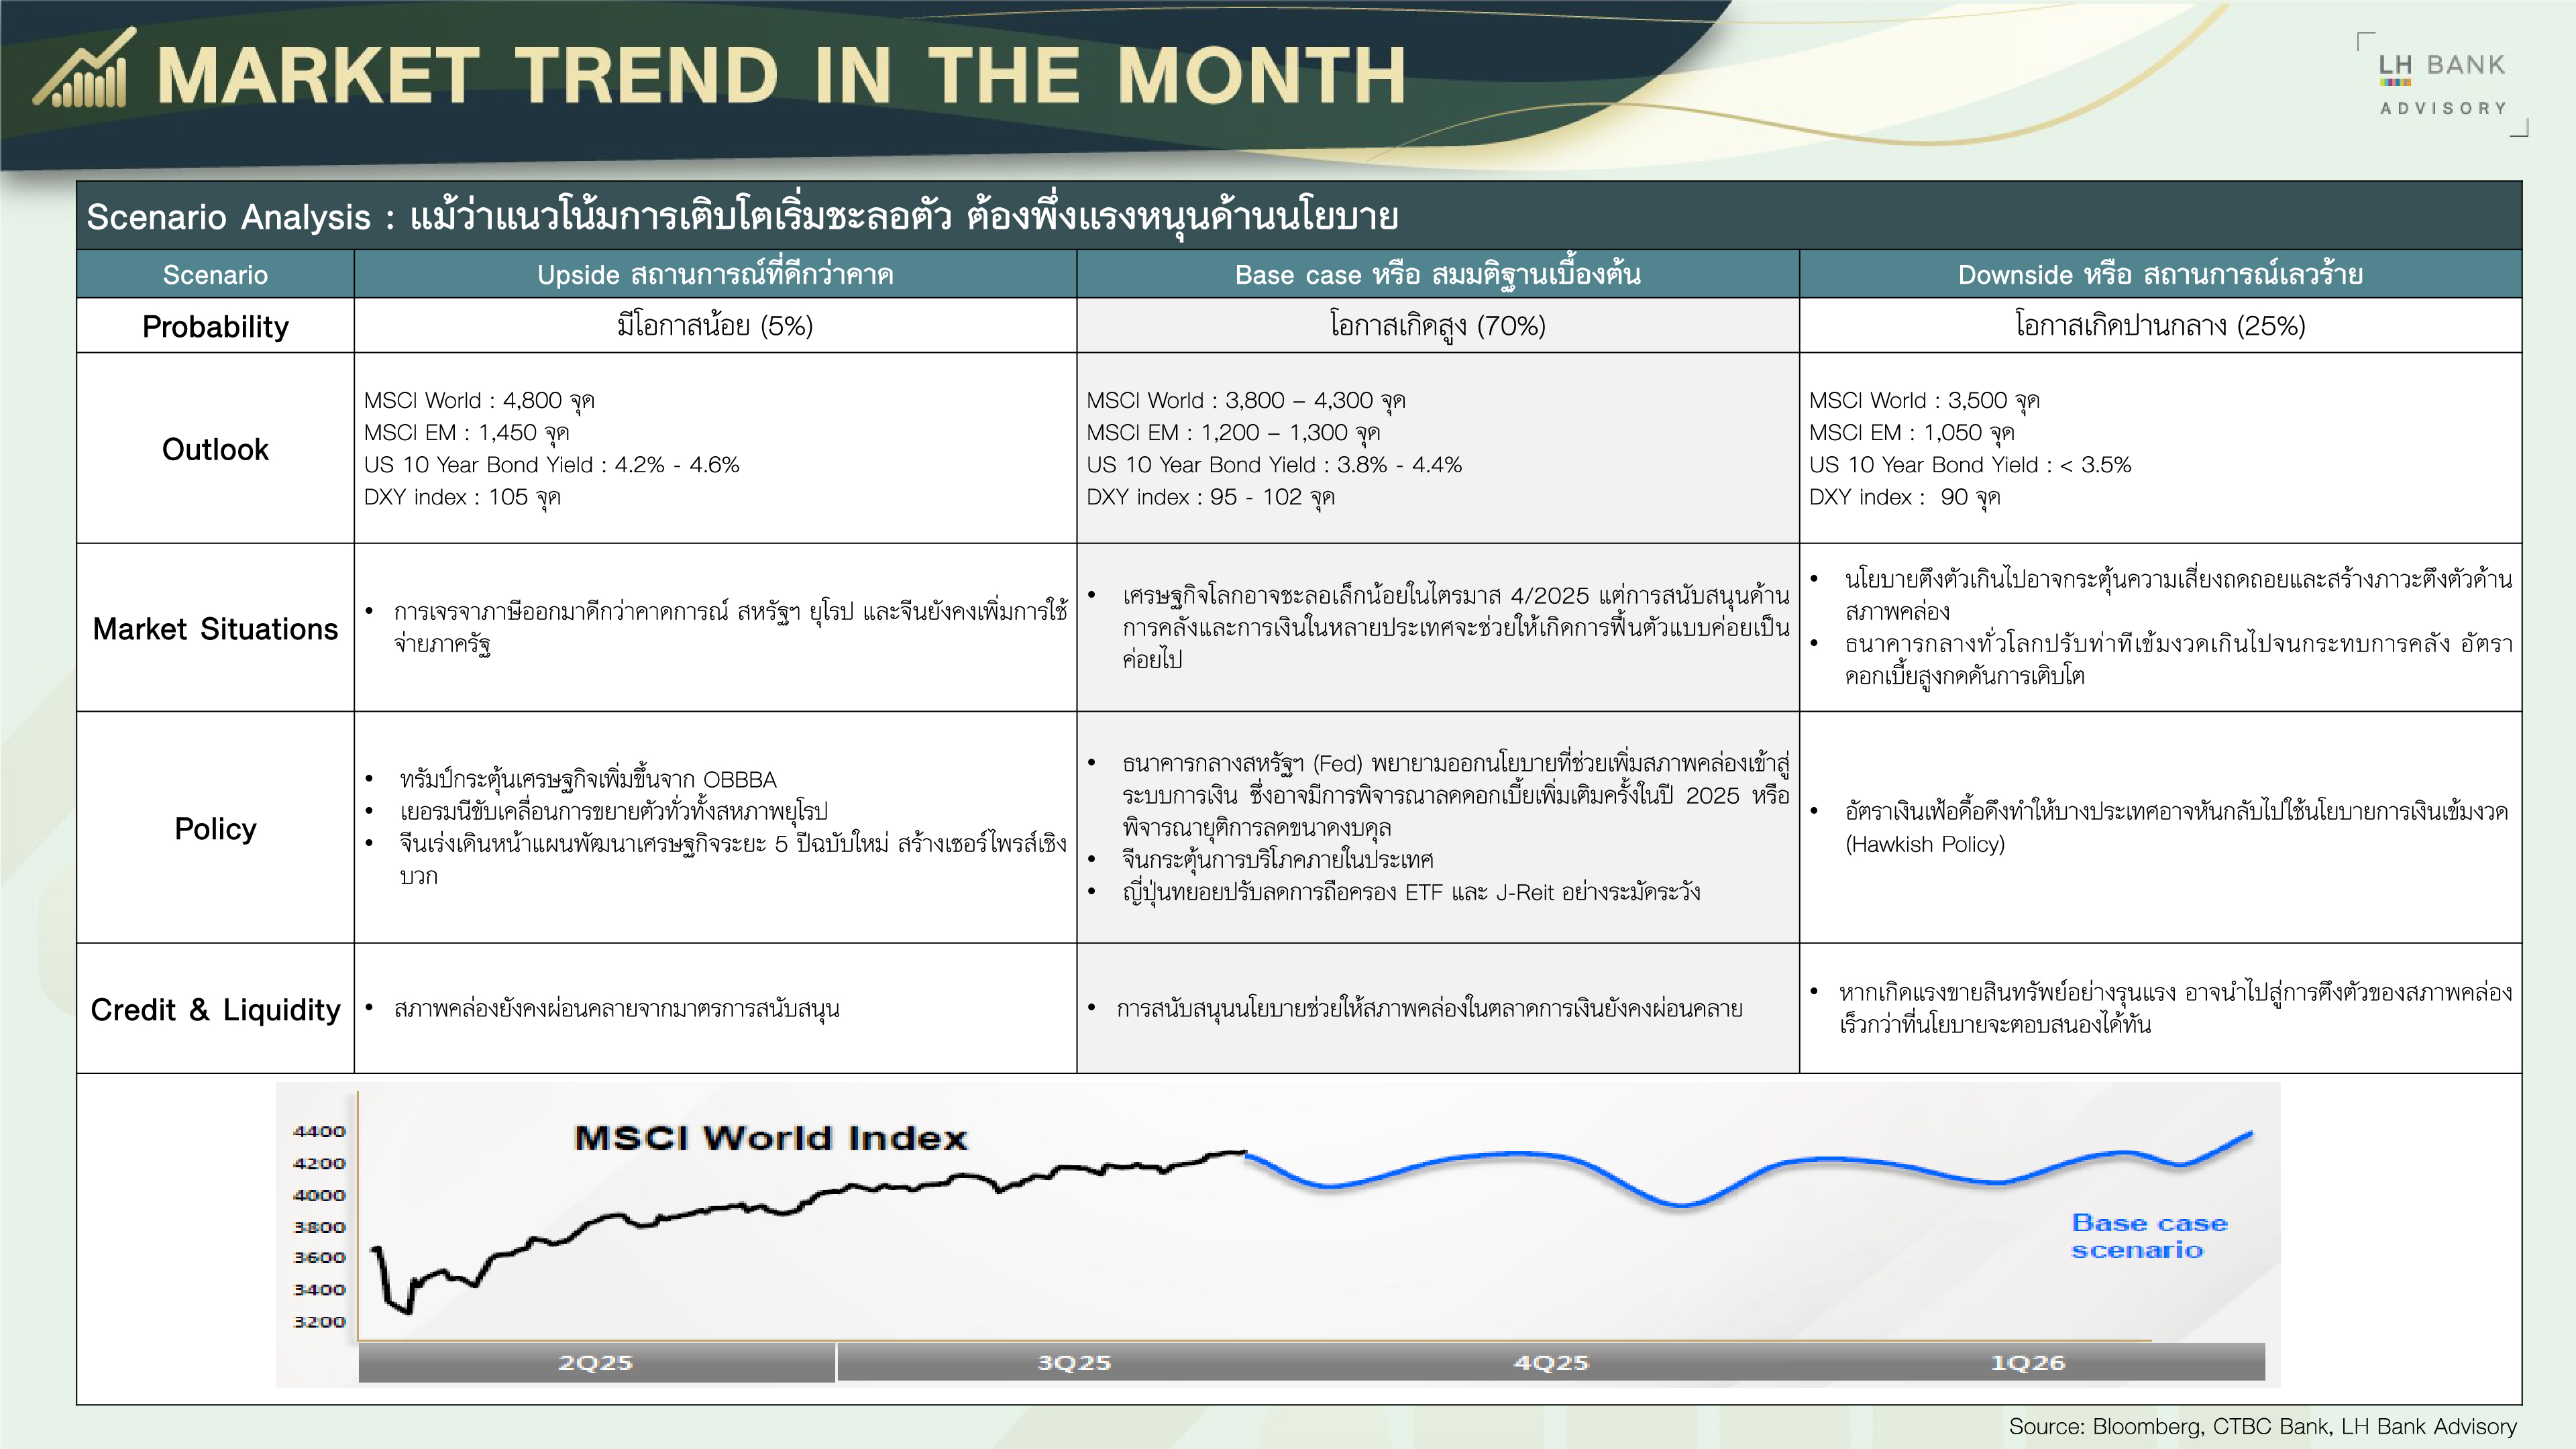Select the Policy row label

(x=215, y=828)
